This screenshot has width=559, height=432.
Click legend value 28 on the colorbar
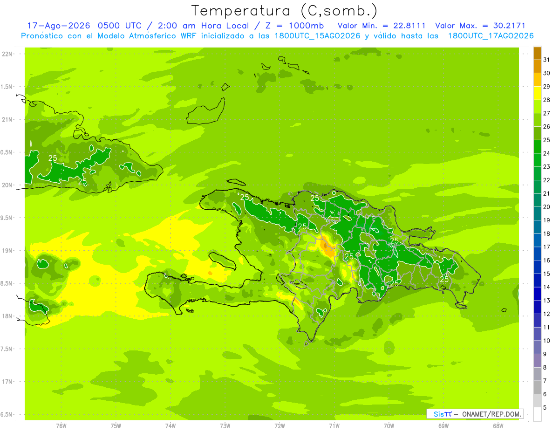[x=546, y=100]
